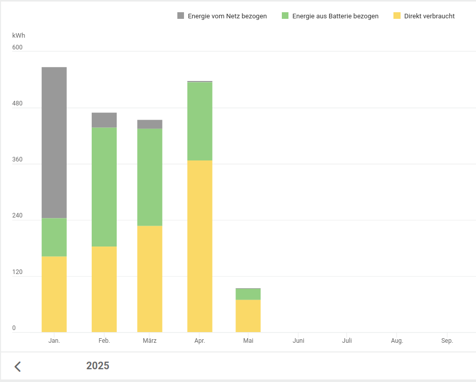This screenshot has height=382, width=476.
Task: Toggle the yellow 'Direkt verbraucht' legend swatch
Action: [x=397, y=16]
